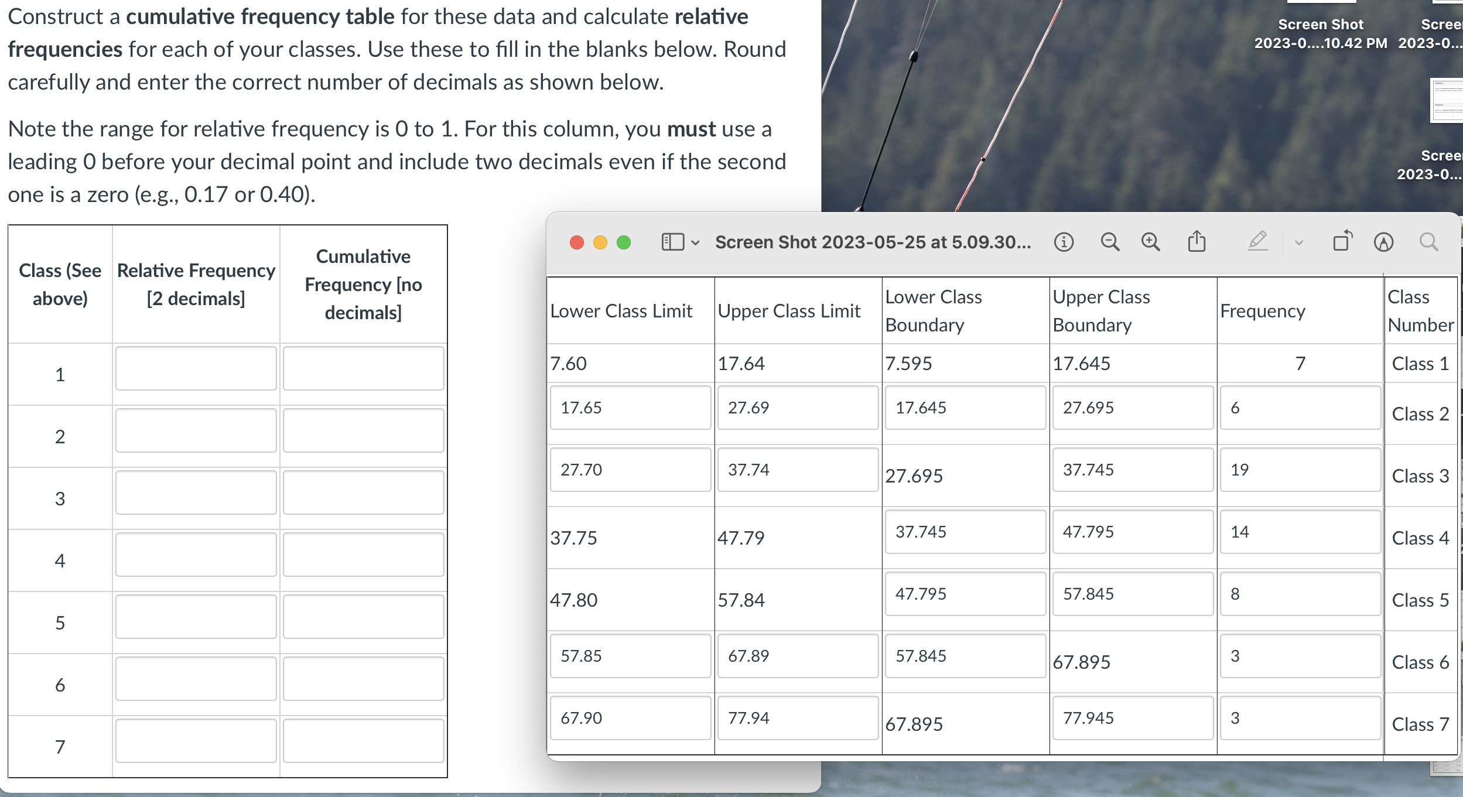Click the Preview window title Screen Shot 2023-05-25
Image resolution: width=1463 pixels, height=797 pixels.
pos(873,242)
